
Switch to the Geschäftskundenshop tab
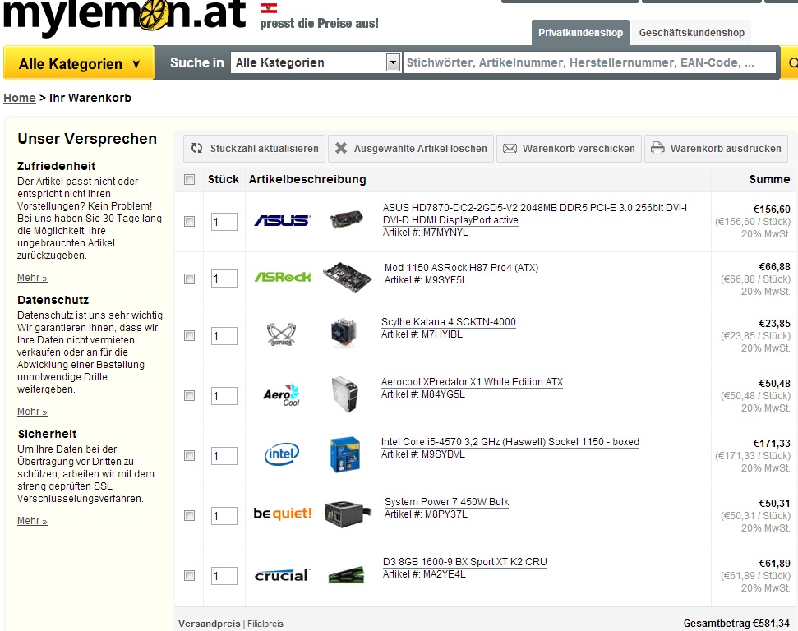[692, 33]
